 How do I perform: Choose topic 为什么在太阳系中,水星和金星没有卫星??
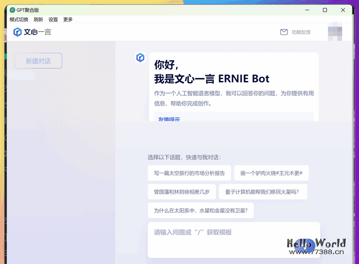201,210
